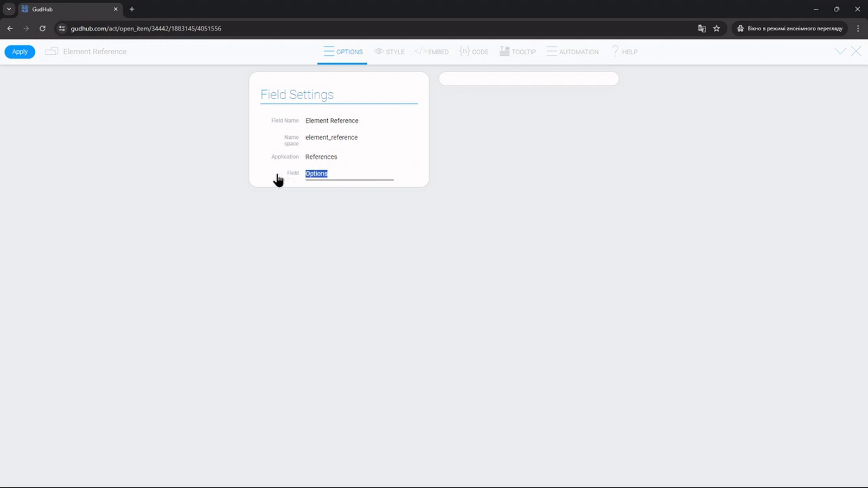Open the Tooltip tab

pos(518,52)
